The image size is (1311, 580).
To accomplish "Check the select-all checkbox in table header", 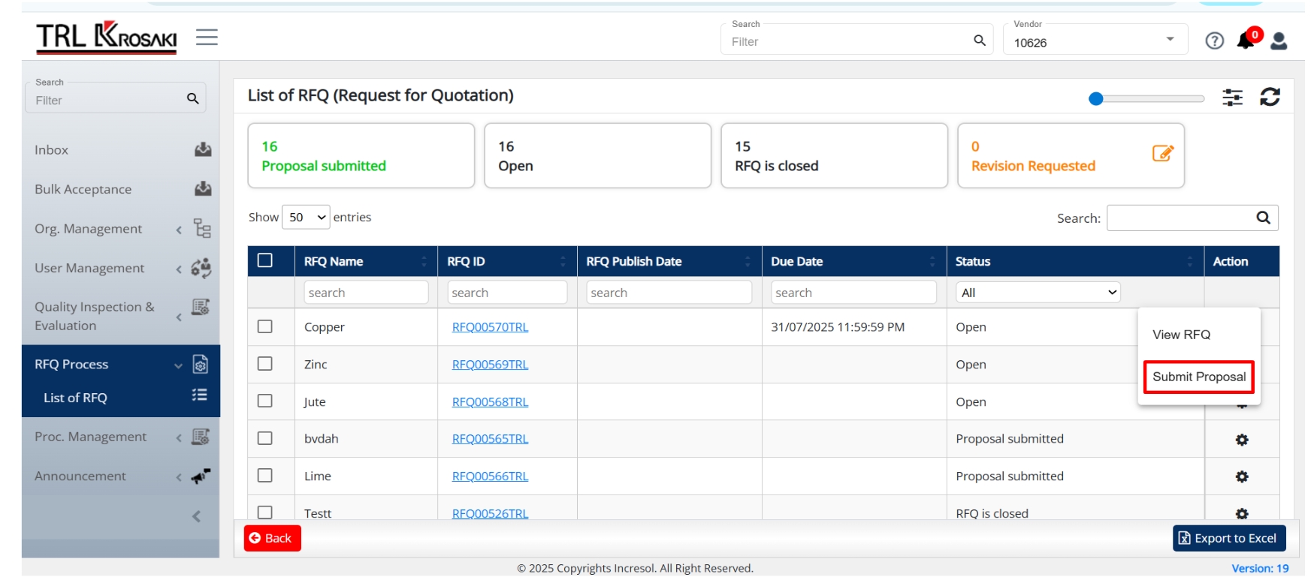I will pyautogui.click(x=264, y=260).
